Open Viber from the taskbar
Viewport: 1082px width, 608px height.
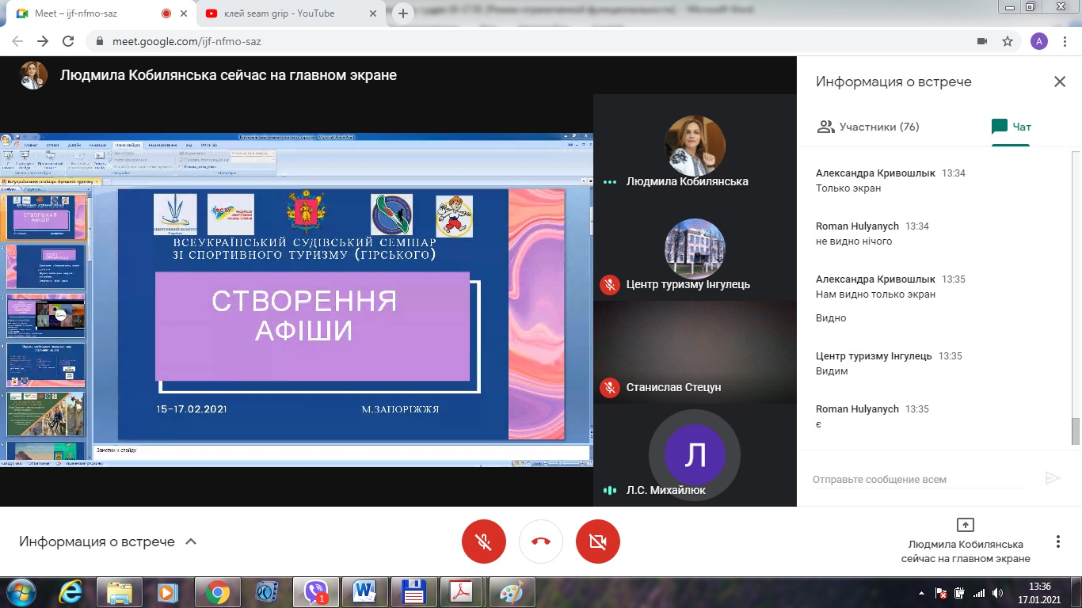point(316,592)
